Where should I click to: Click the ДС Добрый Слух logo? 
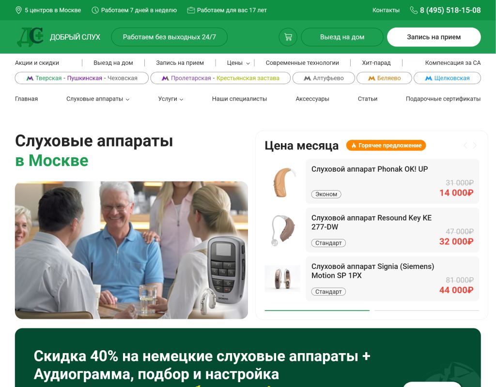pyautogui.click(x=59, y=37)
